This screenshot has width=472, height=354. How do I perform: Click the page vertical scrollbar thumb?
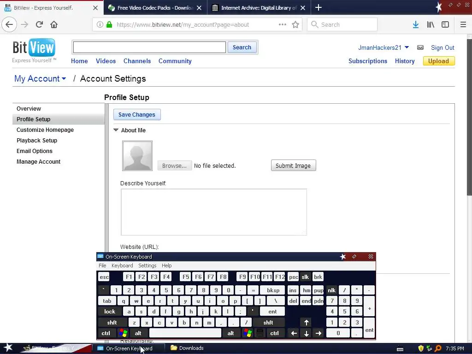pyautogui.click(x=469, y=117)
